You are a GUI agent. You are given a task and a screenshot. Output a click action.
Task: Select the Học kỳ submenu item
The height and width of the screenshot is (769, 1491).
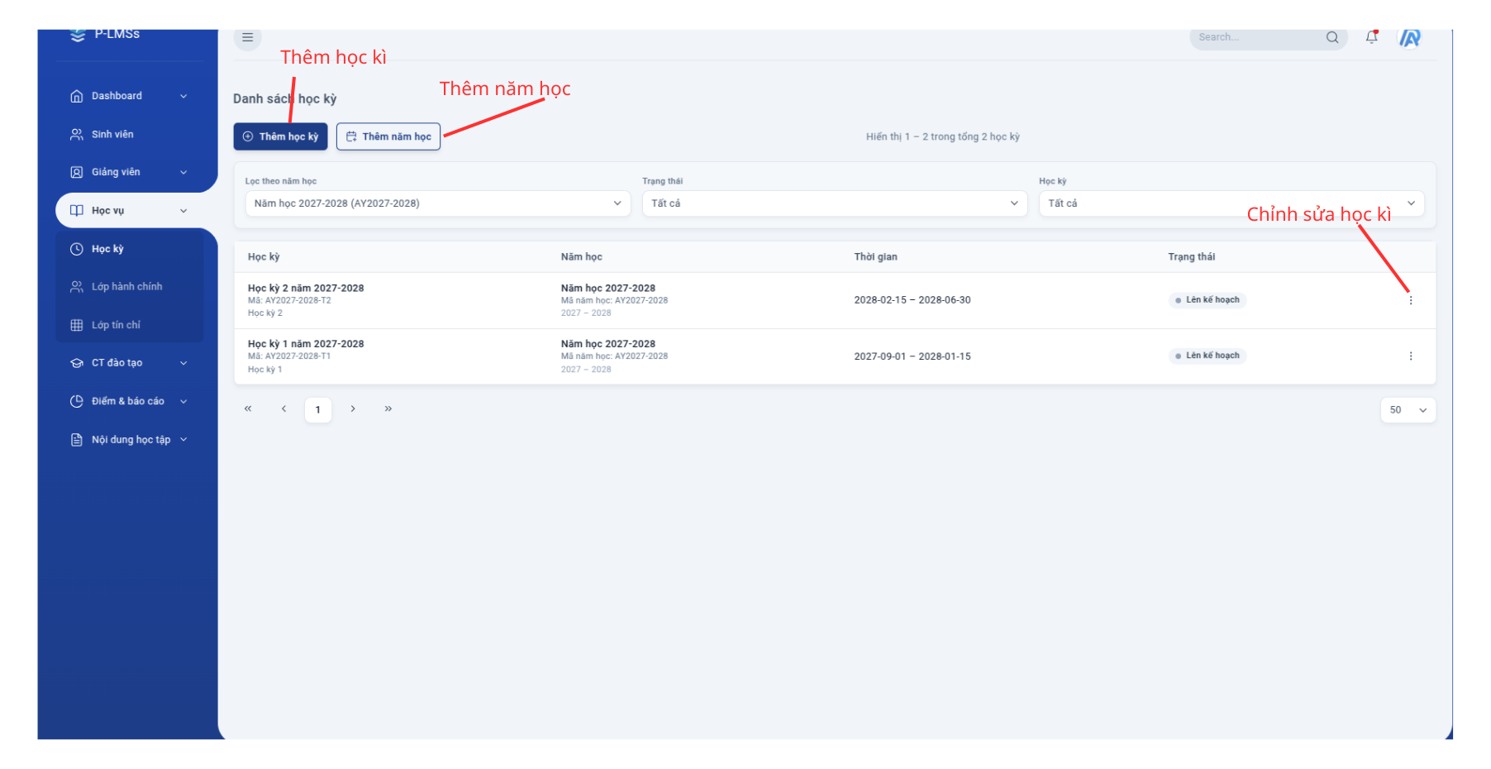pos(130,249)
